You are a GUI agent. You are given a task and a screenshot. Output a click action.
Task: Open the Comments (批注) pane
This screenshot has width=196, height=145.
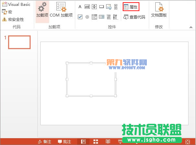(x=64, y=142)
